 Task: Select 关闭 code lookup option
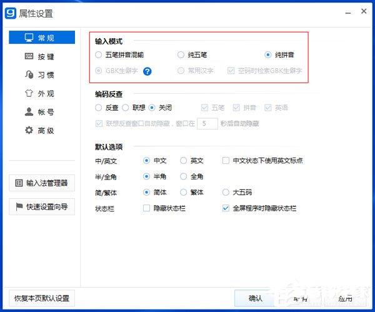point(152,108)
